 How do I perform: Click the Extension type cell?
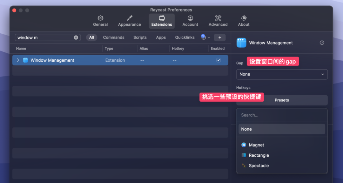[x=115, y=60]
